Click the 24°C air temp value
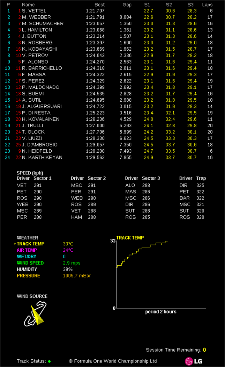This screenshot has height=367, width=225. pyautogui.click(x=68, y=250)
